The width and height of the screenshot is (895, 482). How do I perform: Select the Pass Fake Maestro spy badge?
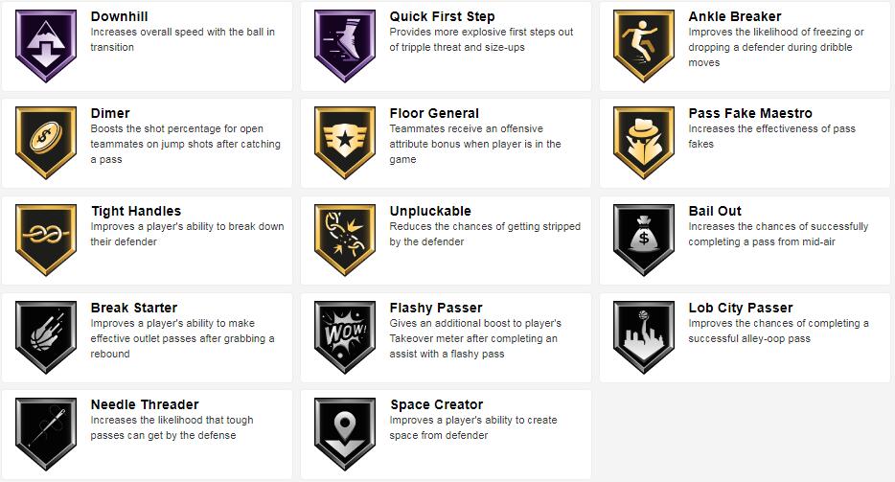point(644,143)
